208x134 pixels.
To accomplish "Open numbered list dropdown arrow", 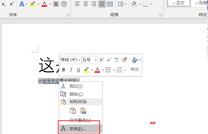I will pos(125,70).
